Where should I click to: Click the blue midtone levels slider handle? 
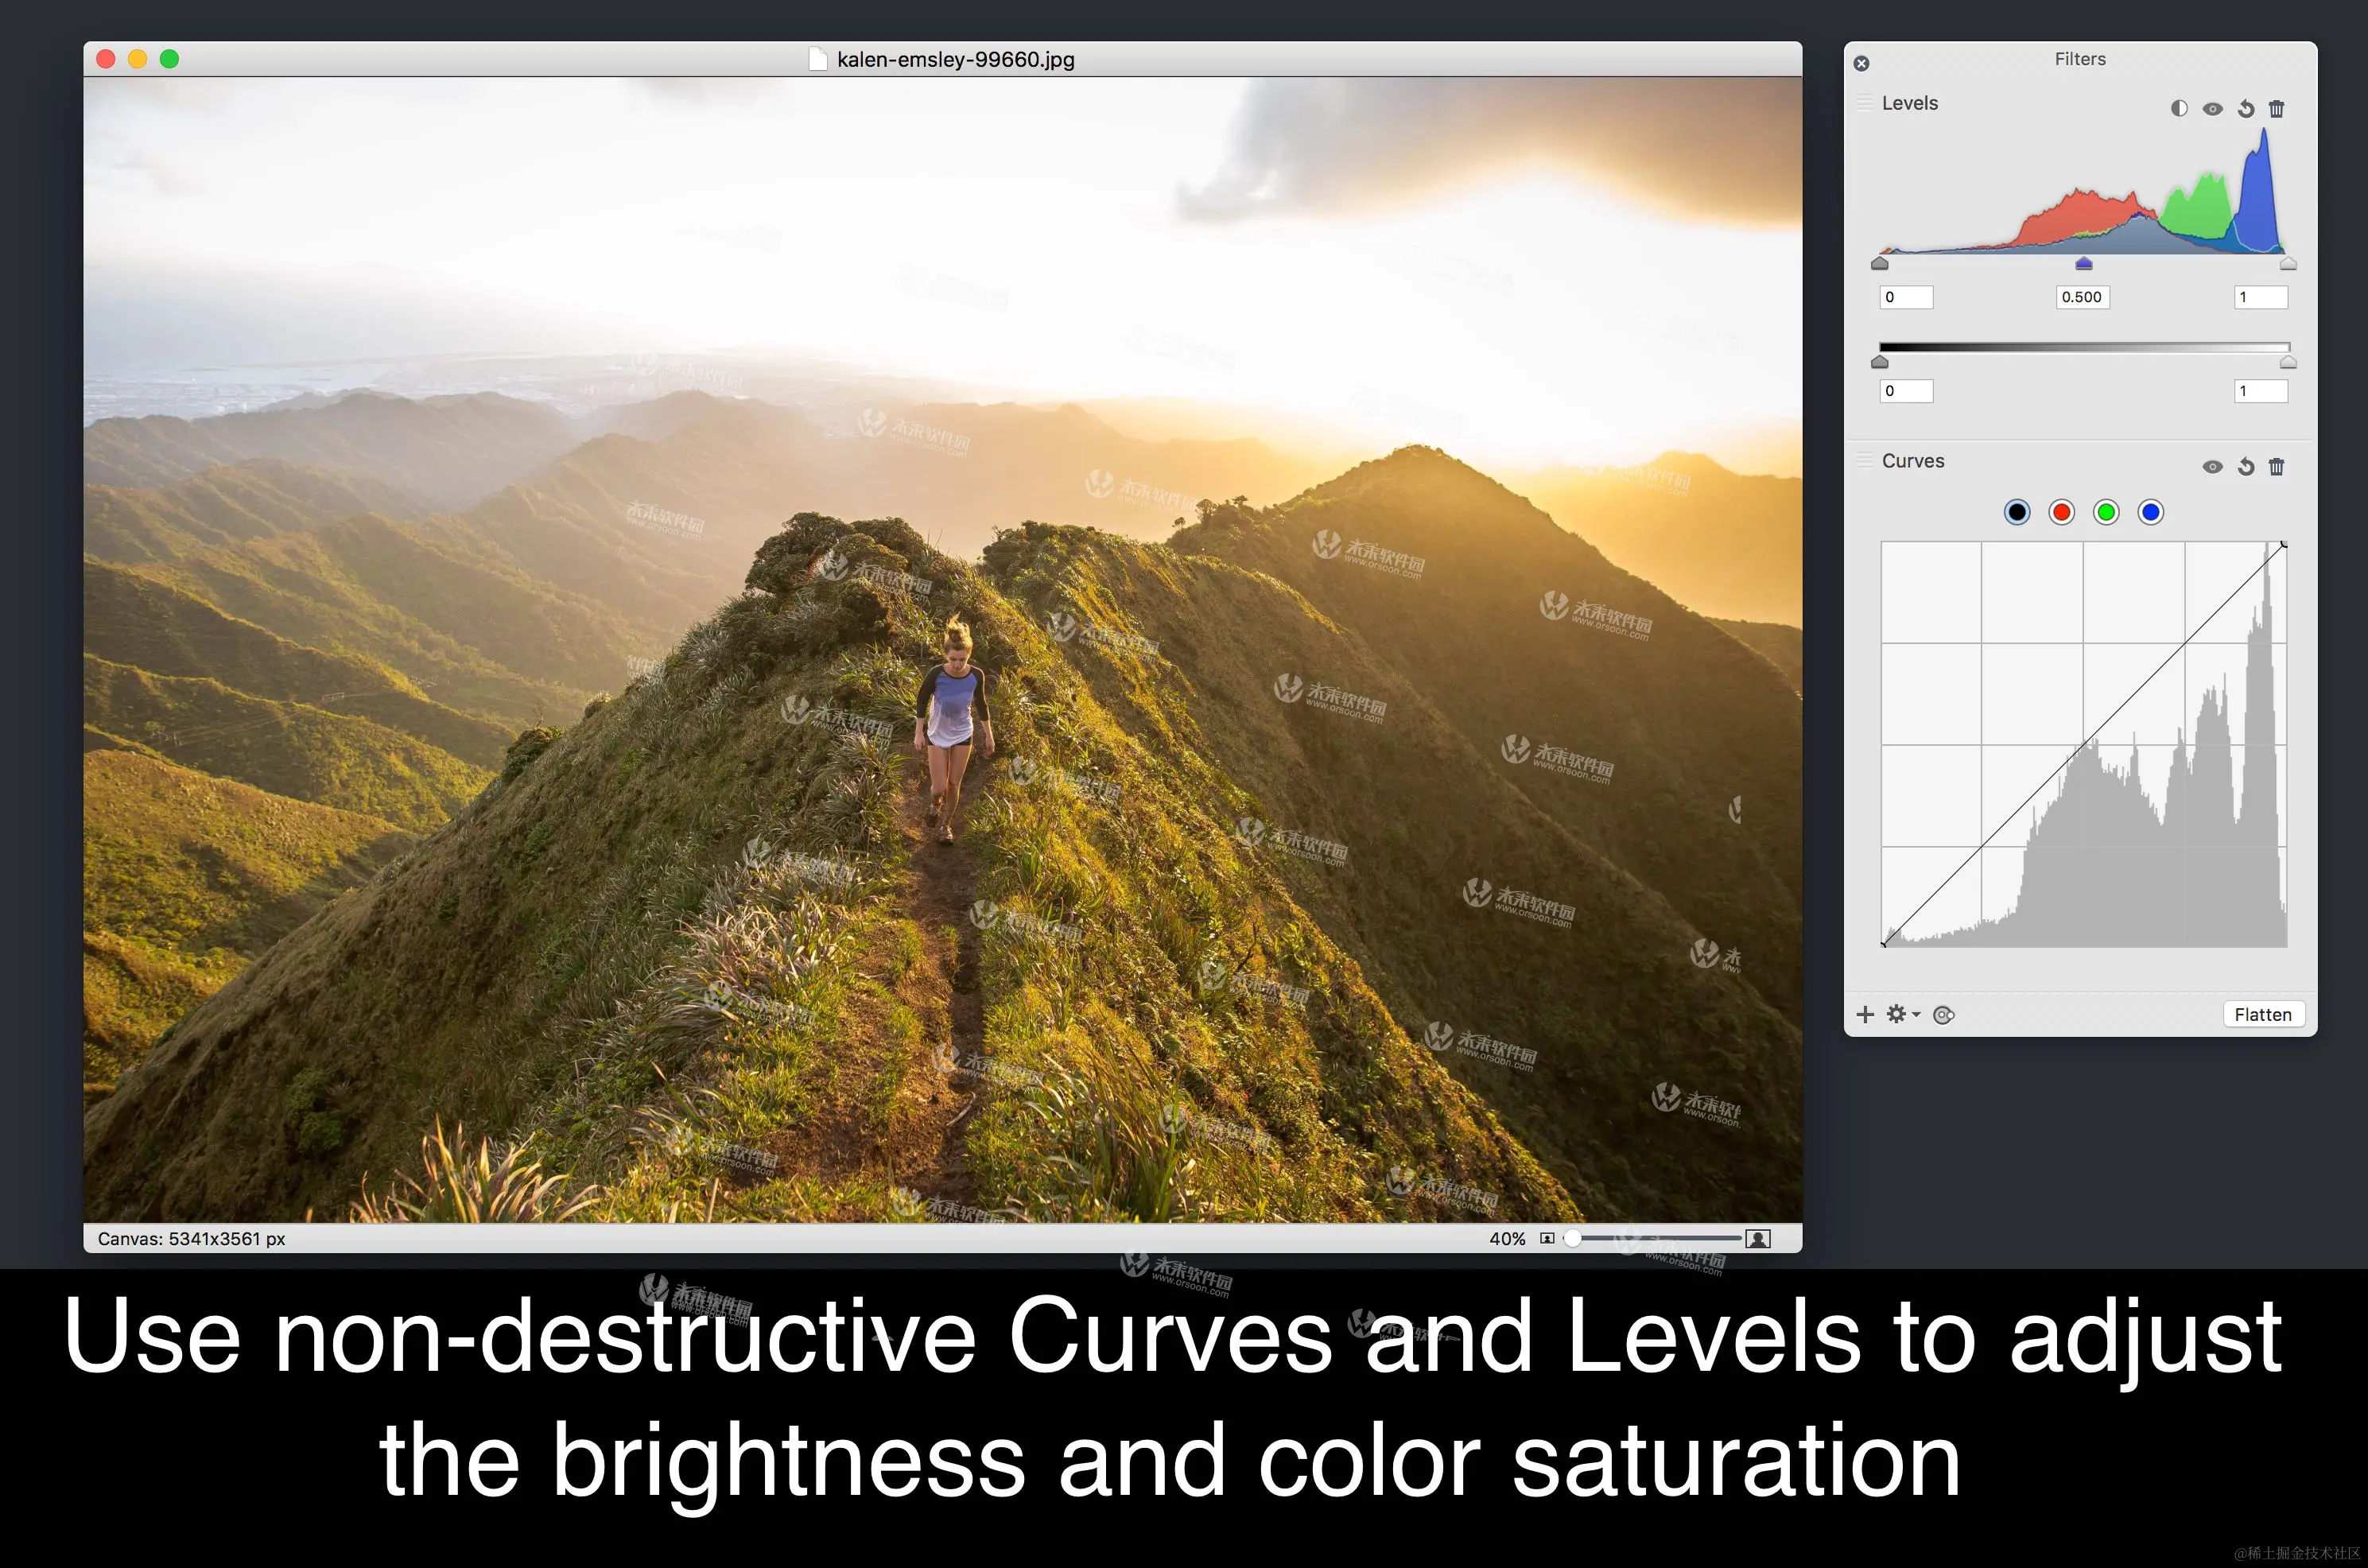point(2084,264)
